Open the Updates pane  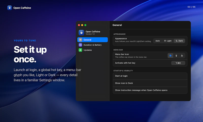93,50
